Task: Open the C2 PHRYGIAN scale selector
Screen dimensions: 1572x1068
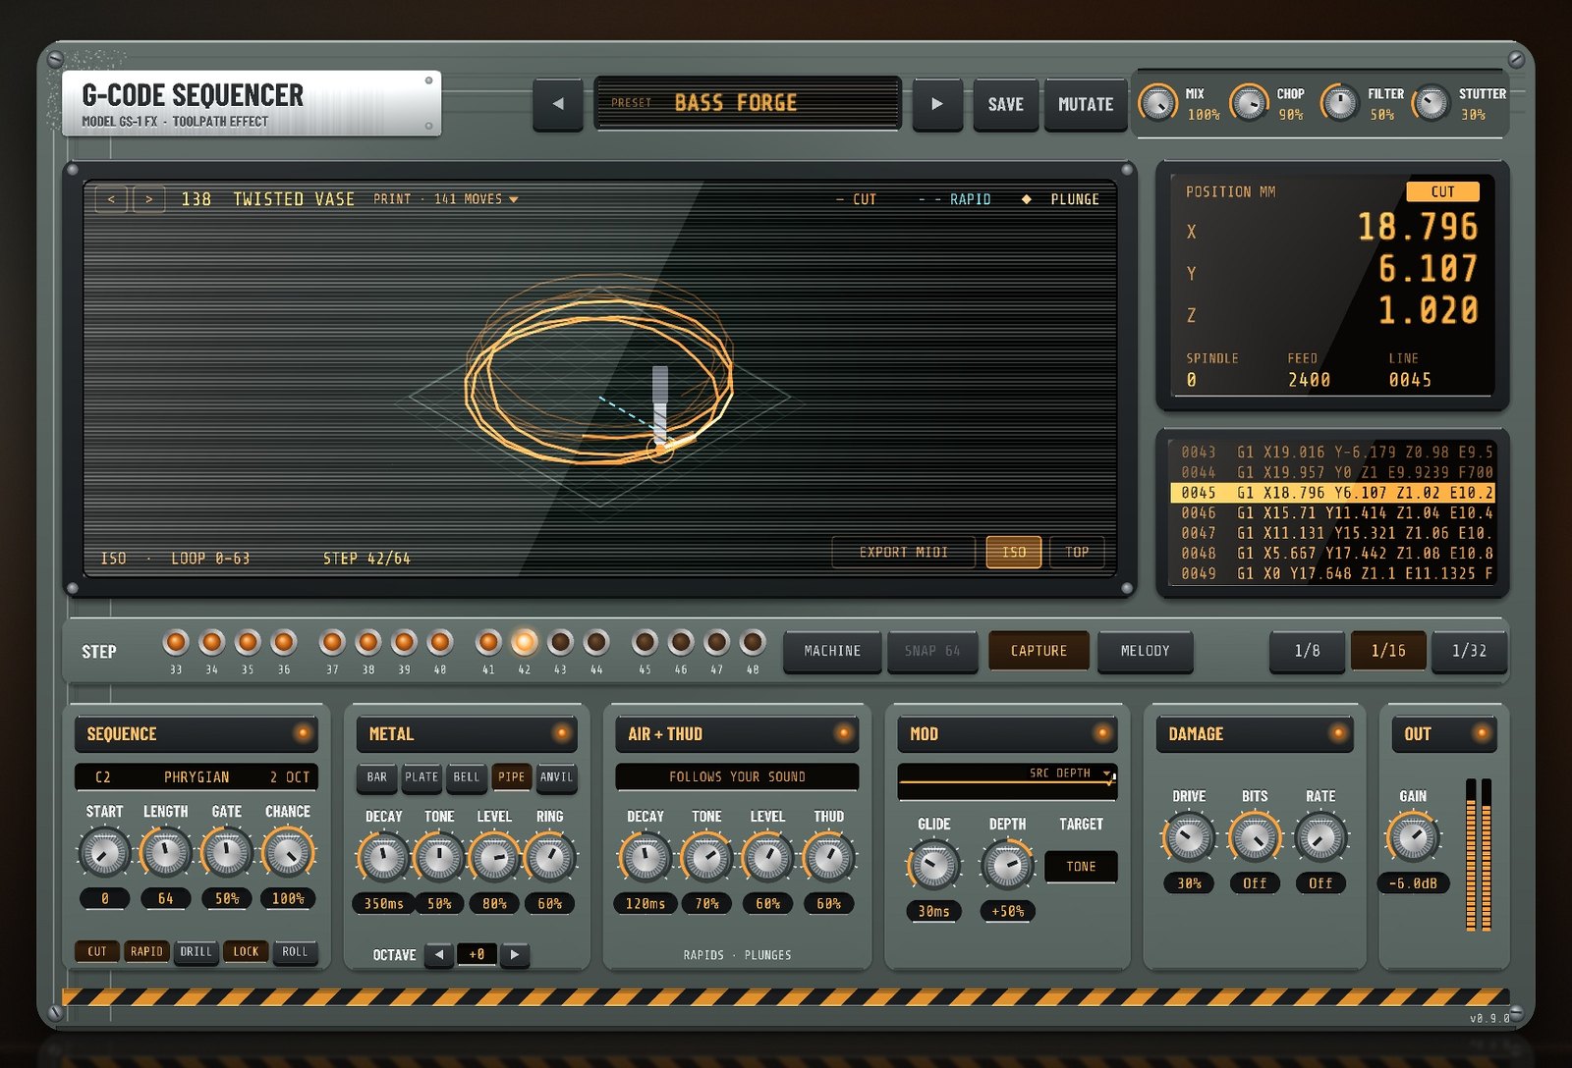Action: point(196,776)
